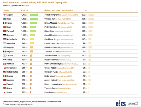Click the United States flag icon
This screenshot has height=107, width=141.
[5, 72]
